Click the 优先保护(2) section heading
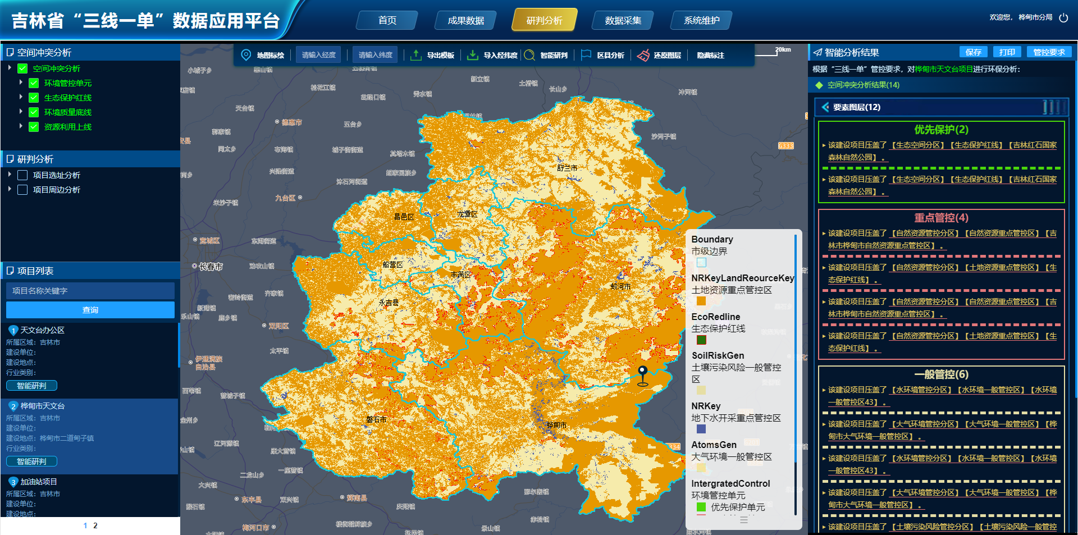The image size is (1078, 535). [941, 130]
